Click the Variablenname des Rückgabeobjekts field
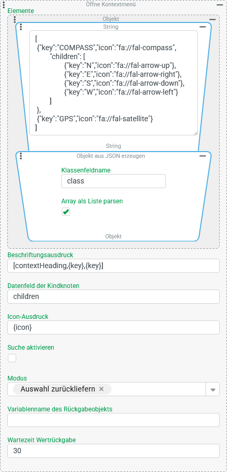This screenshot has width=227, height=472. [113, 420]
